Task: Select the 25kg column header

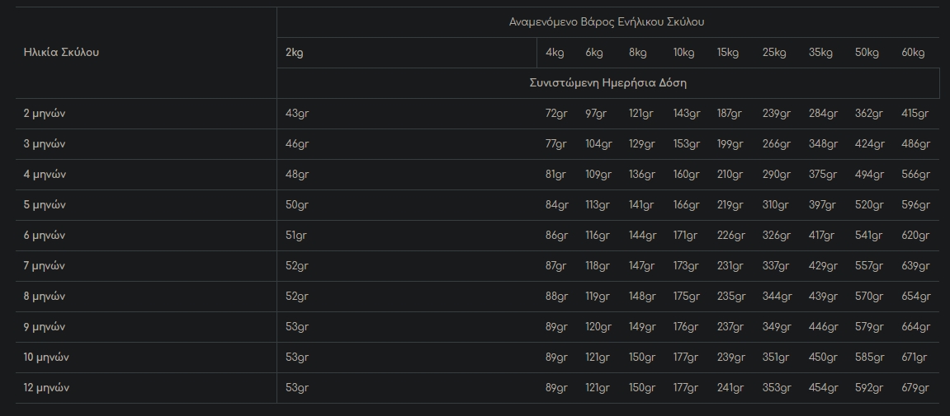Action: [774, 53]
